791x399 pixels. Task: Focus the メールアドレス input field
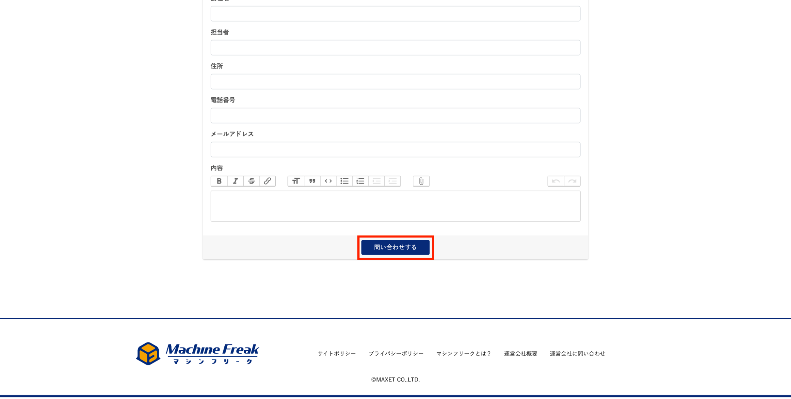click(x=395, y=149)
